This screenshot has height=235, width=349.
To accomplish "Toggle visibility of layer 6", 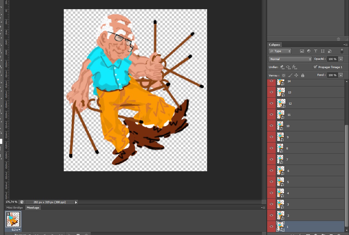I will pyautogui.click(x=271, y=170).
